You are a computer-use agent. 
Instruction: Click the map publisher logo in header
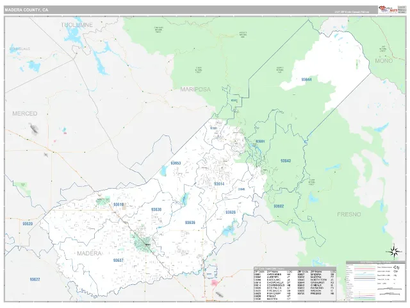pos(388,10)
